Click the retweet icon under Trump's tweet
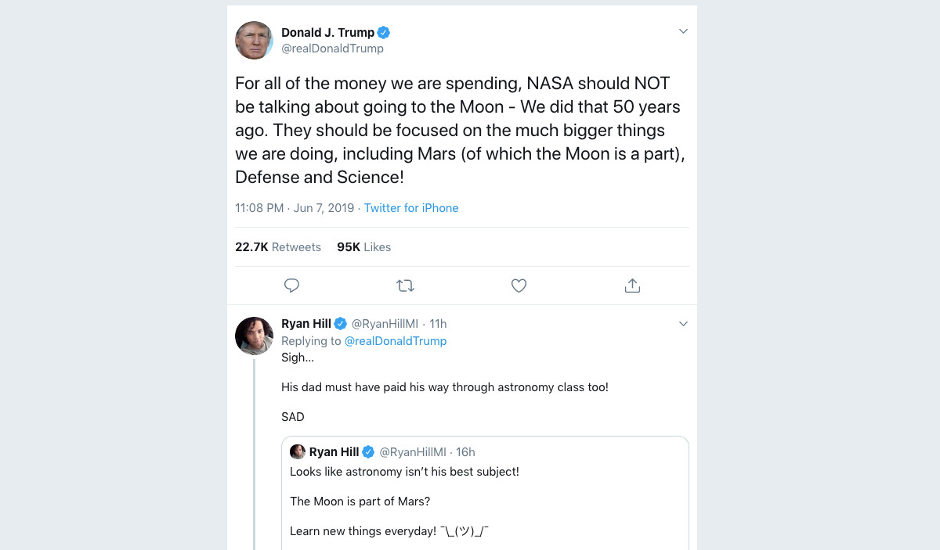This screenshot has width=940, height=550. pos(405,285)
